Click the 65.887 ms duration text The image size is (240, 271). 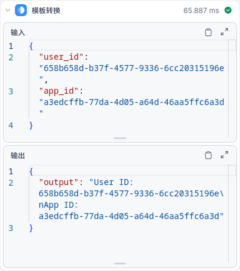coord(201,11)
